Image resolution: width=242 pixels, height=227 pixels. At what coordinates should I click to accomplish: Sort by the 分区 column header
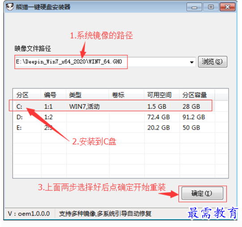click(27, 95)
